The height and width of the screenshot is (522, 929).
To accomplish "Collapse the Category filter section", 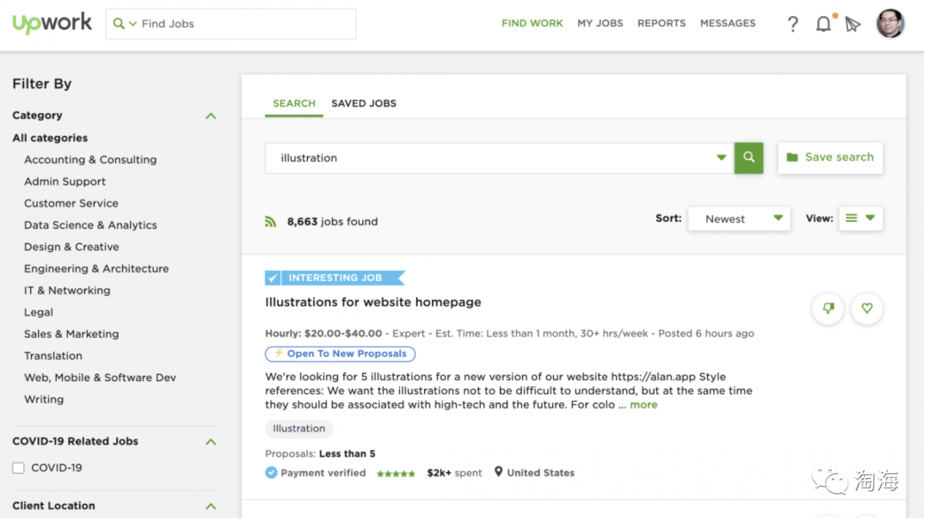I will (x=211, y=116).
